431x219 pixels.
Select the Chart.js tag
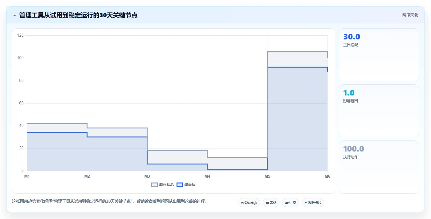pyautogui.click(x=249, y=203)
